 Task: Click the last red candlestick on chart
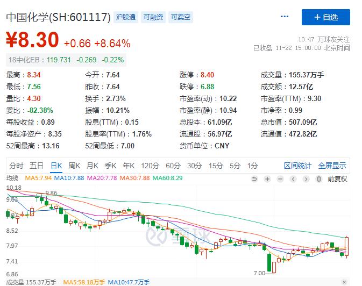point(347,247)
